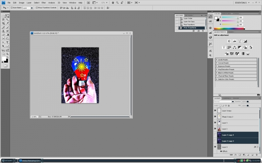Expand Hue/Saturation Presets

(217, 70)
